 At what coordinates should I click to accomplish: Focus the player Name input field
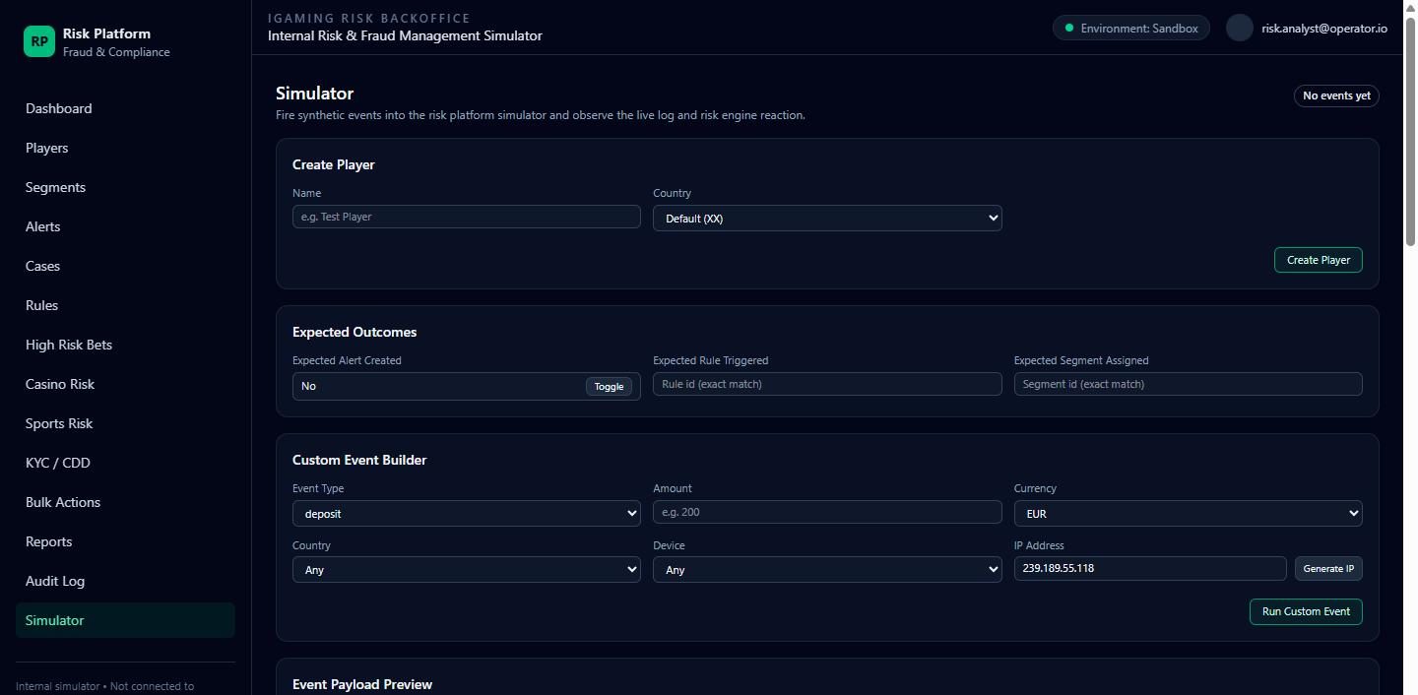pos(467,217)
